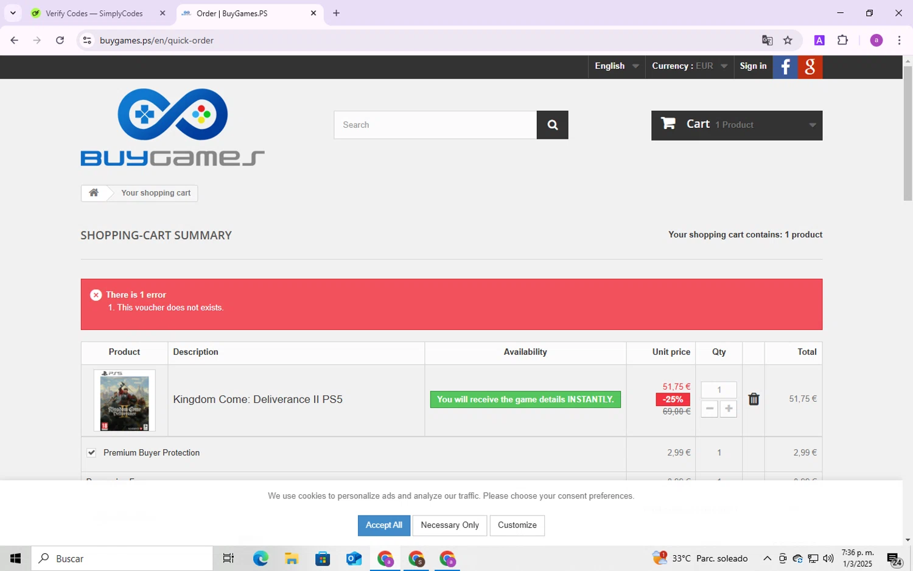Click the cart icon in header
Image resolution: width=913 pixels, height=571 pixels.
tap(668, 124)
